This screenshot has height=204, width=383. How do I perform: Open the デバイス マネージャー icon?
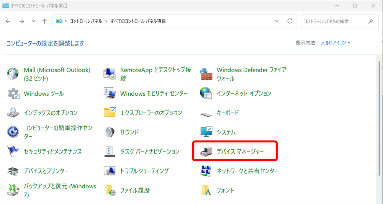coord(206,152)
